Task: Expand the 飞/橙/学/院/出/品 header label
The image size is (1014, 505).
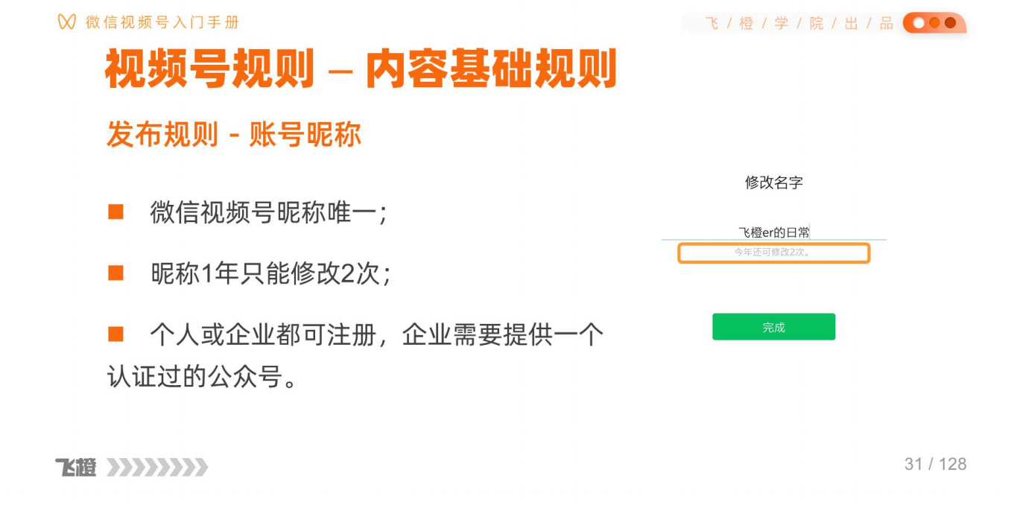Action: tap(799, 23)
